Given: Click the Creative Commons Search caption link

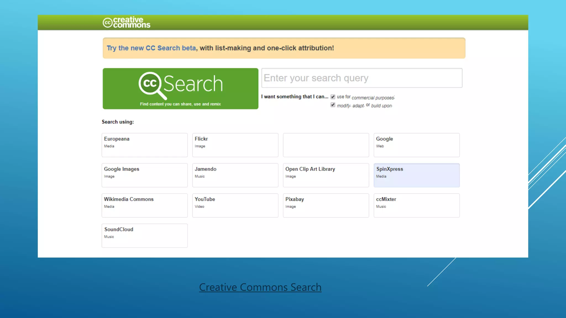Looking at the screenshot, I should click(260, 287).
